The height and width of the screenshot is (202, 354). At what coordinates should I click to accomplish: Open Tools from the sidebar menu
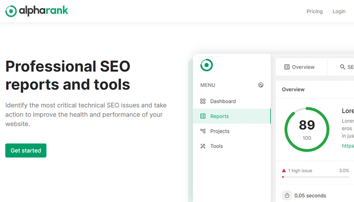pos(216,146)
